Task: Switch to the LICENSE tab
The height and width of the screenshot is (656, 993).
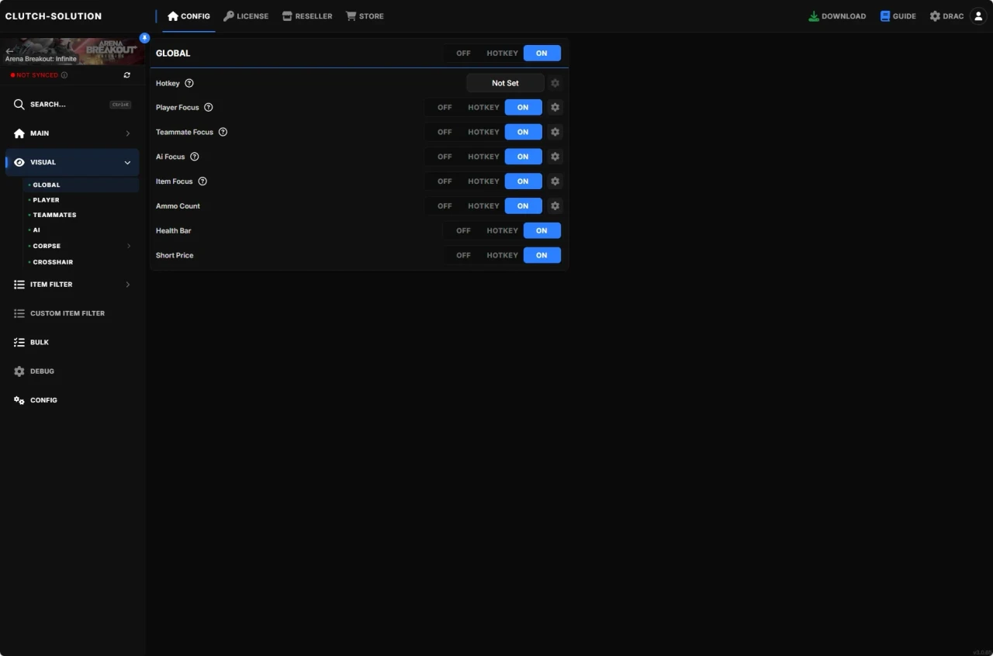Action: [246, 16]
